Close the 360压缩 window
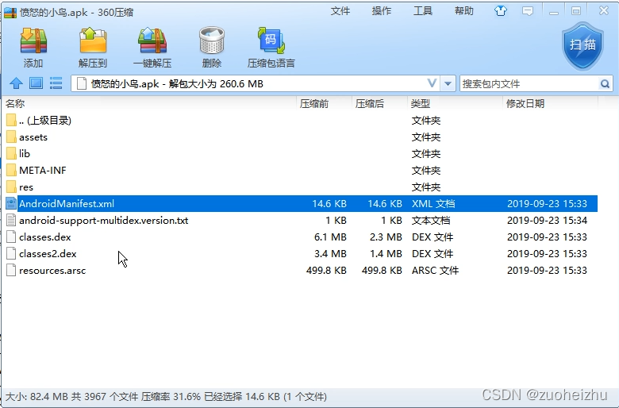Viewport: 619px width, 408px height. tap(604, 10)
